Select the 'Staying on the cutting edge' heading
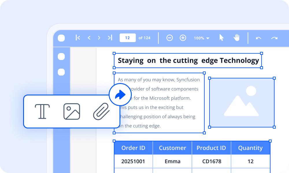 click(x=188, y=60)
